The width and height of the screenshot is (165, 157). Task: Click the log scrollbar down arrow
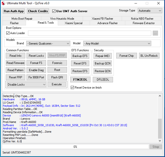[x=160, y=141]
